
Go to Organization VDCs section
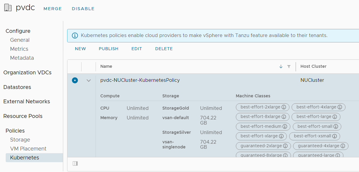(x=28, y=73)
